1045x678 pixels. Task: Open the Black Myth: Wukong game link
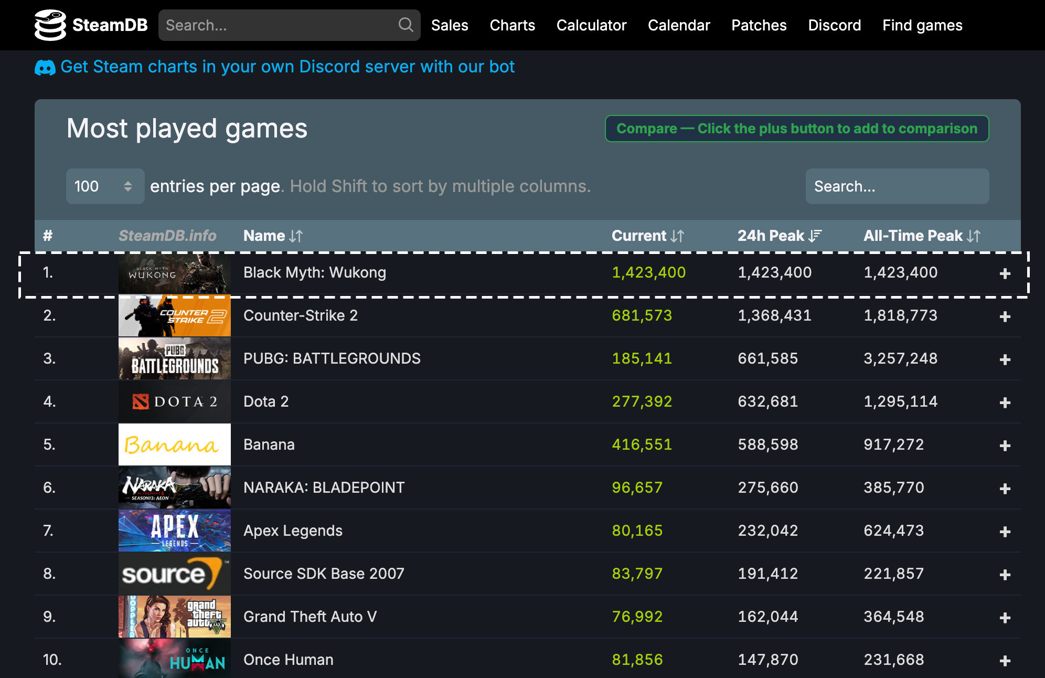click(x=315, y=272)
